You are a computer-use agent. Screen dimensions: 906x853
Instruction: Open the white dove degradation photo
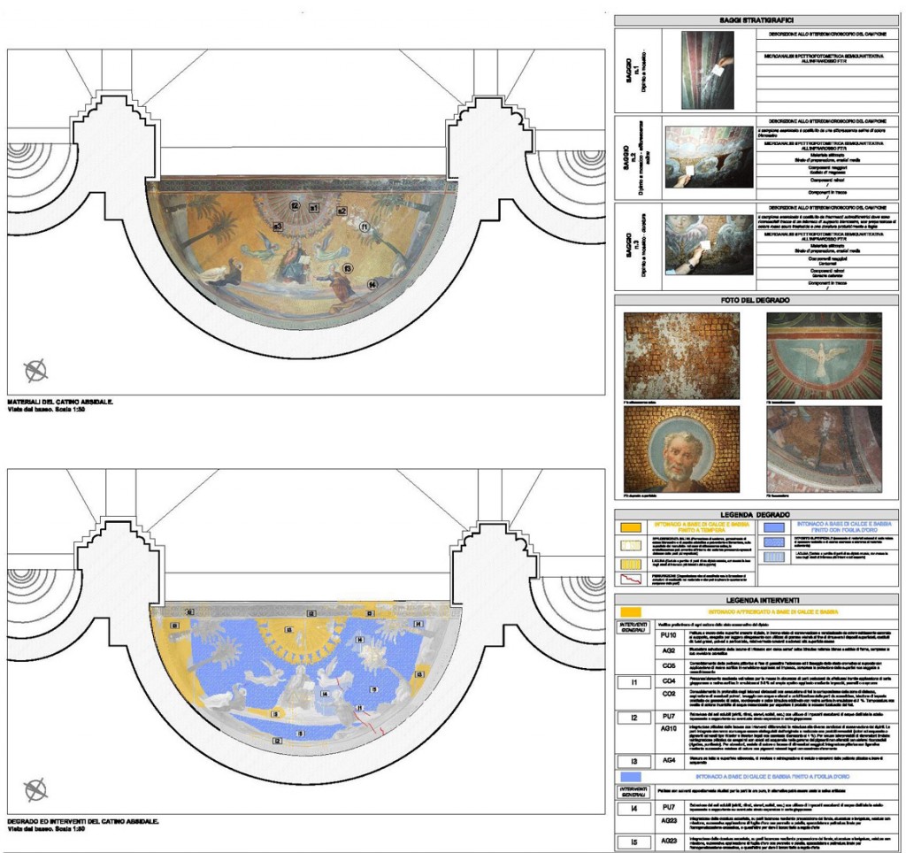pos(824,354)
